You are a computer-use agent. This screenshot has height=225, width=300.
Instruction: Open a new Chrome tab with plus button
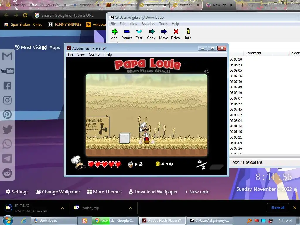(x=242, y=5)
